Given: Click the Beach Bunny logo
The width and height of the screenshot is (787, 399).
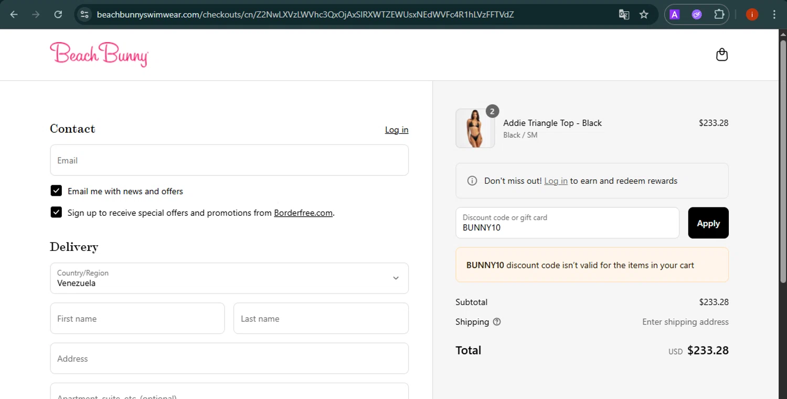Looking at the screenshot, I should (x=99, y=54).
